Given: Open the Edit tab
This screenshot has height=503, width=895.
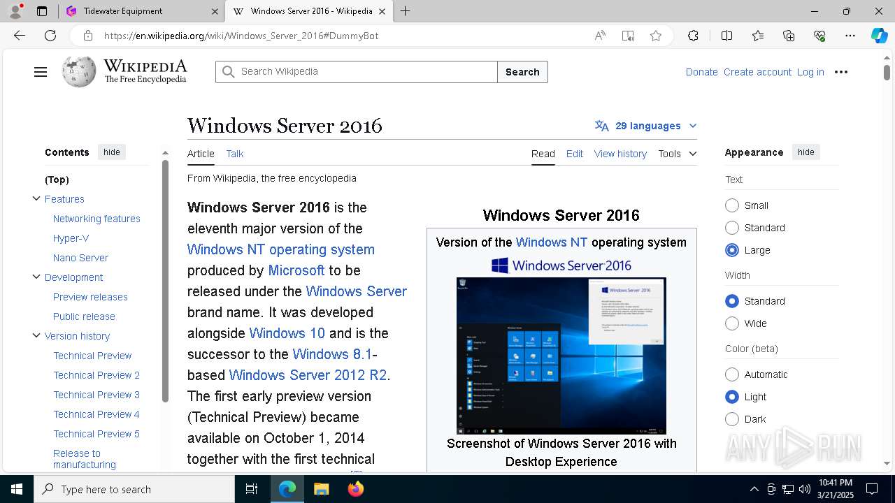Looking at the screenshot, I should coord(575,154).
